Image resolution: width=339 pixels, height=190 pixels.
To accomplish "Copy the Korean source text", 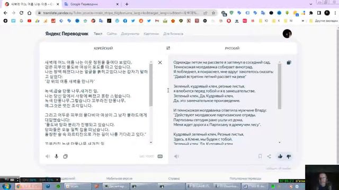I will tap(66, 156).
